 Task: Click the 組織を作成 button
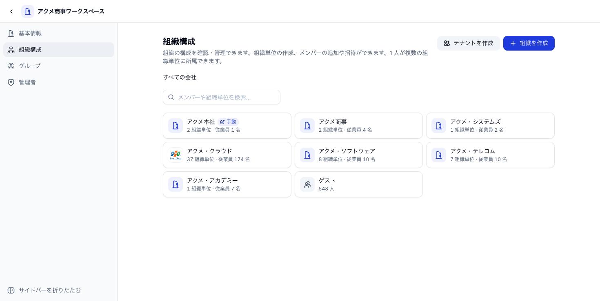[529, 43]
